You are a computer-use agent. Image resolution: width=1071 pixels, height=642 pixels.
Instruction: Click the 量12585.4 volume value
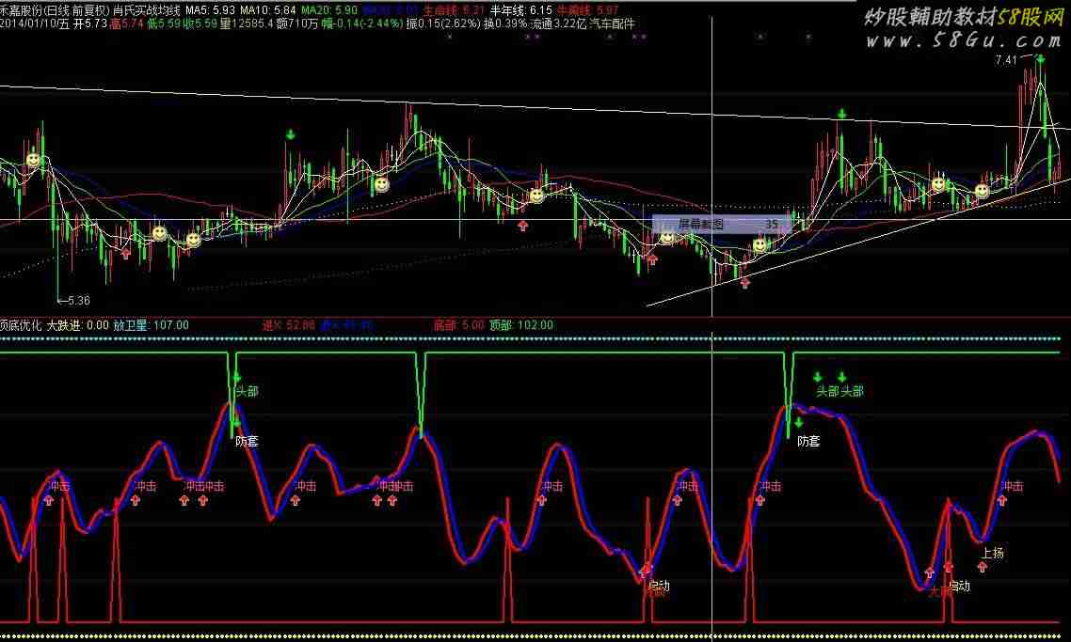247,23
